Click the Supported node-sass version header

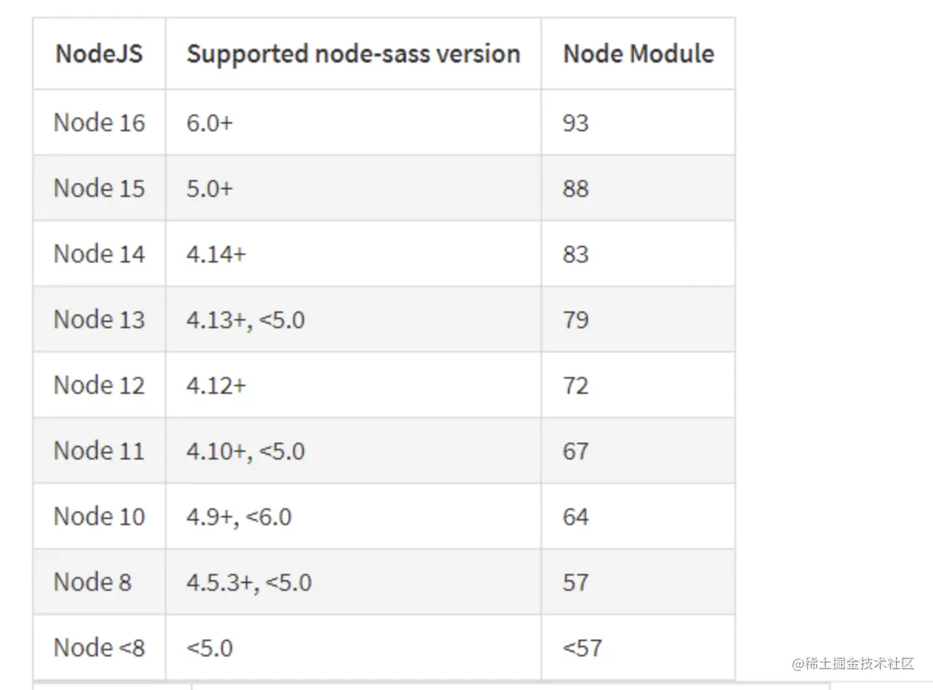354,54
